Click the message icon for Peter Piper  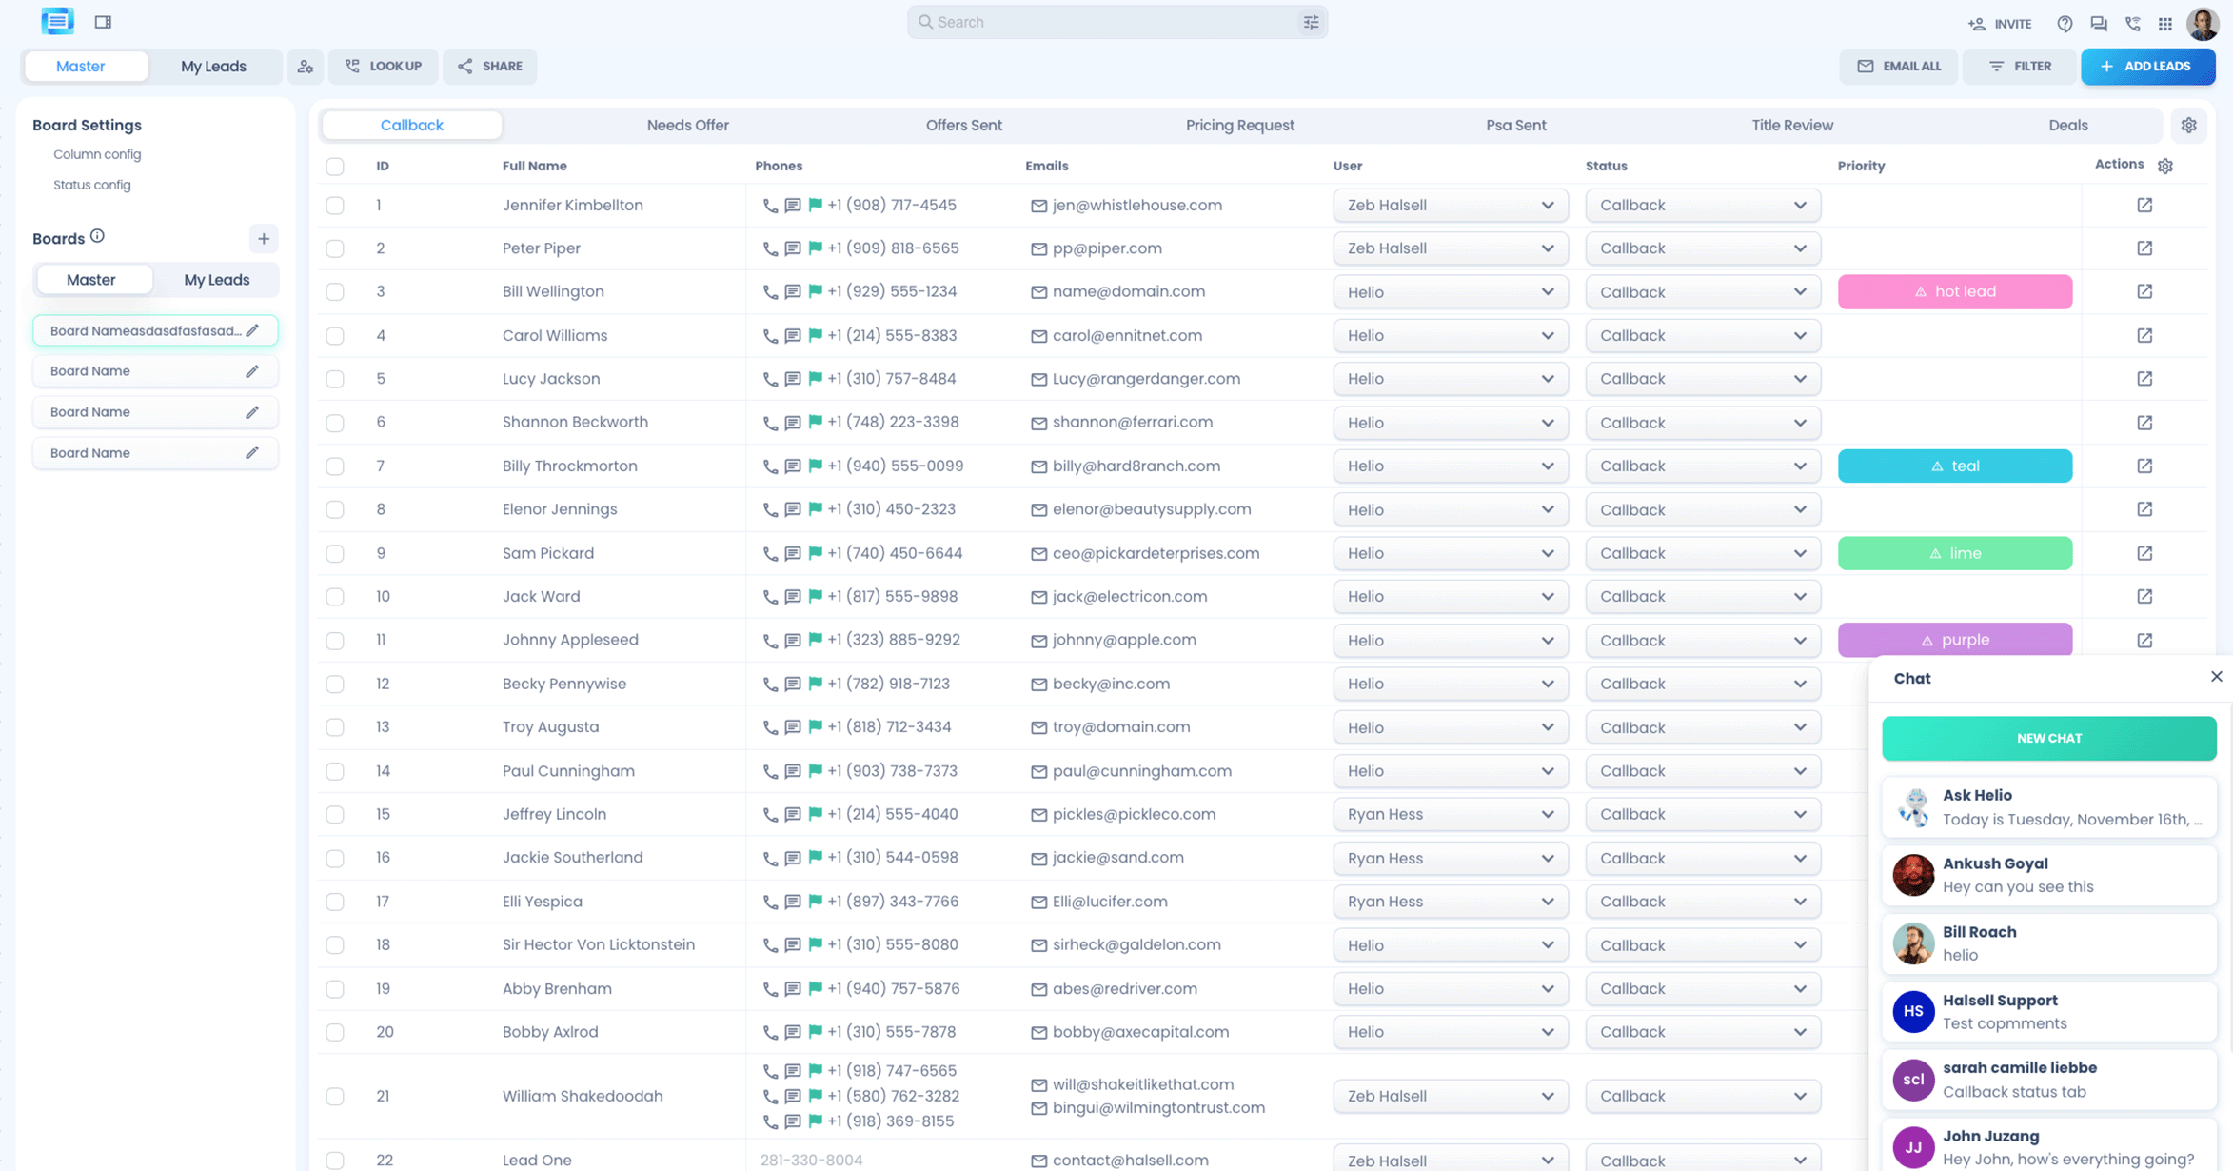pos(793,248)
